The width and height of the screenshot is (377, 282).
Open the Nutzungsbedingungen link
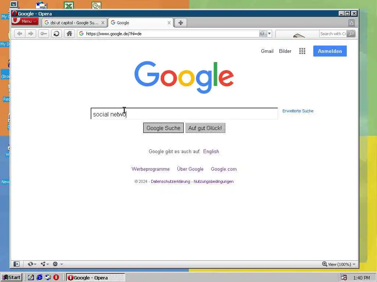214,181
